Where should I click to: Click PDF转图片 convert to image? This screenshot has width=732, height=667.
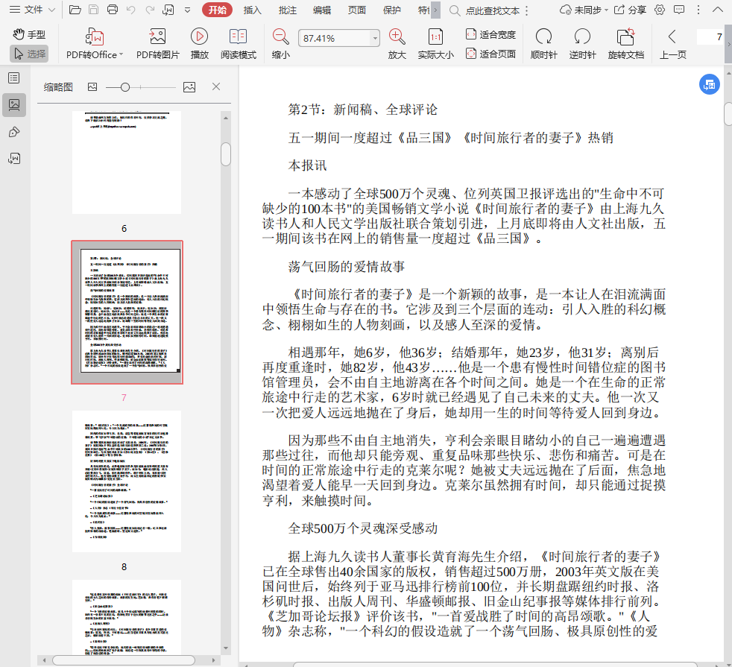158,44
